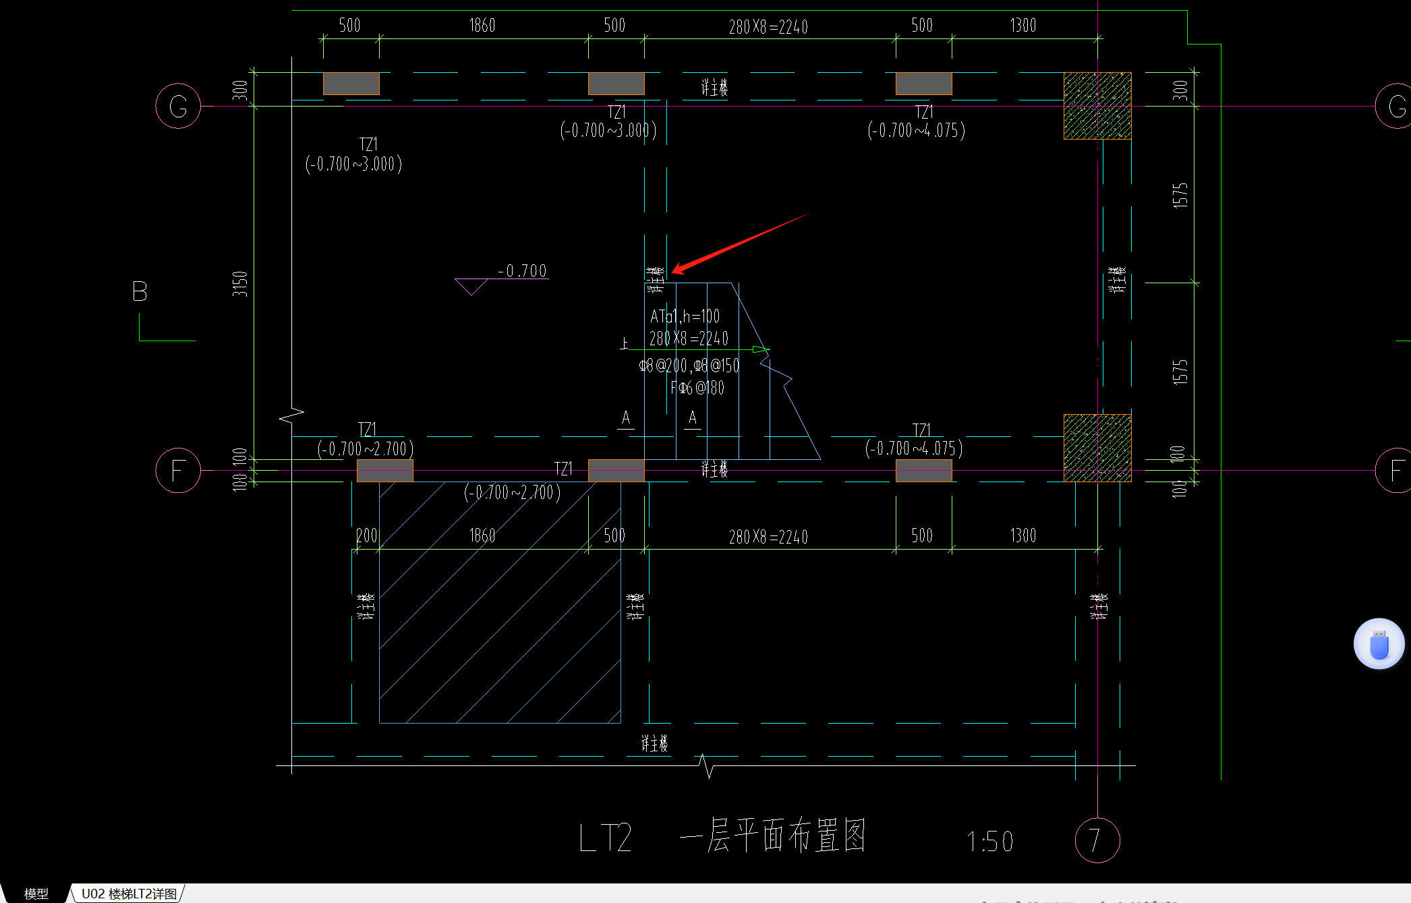Click the top 1300 dimension text
The width and height of the screenshot is (1411, 903).
pos(1023,26)
